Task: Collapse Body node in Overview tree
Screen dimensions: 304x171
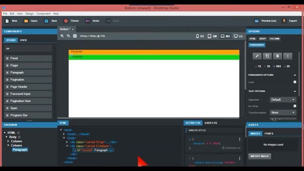Action: click(x=7, y=137)
